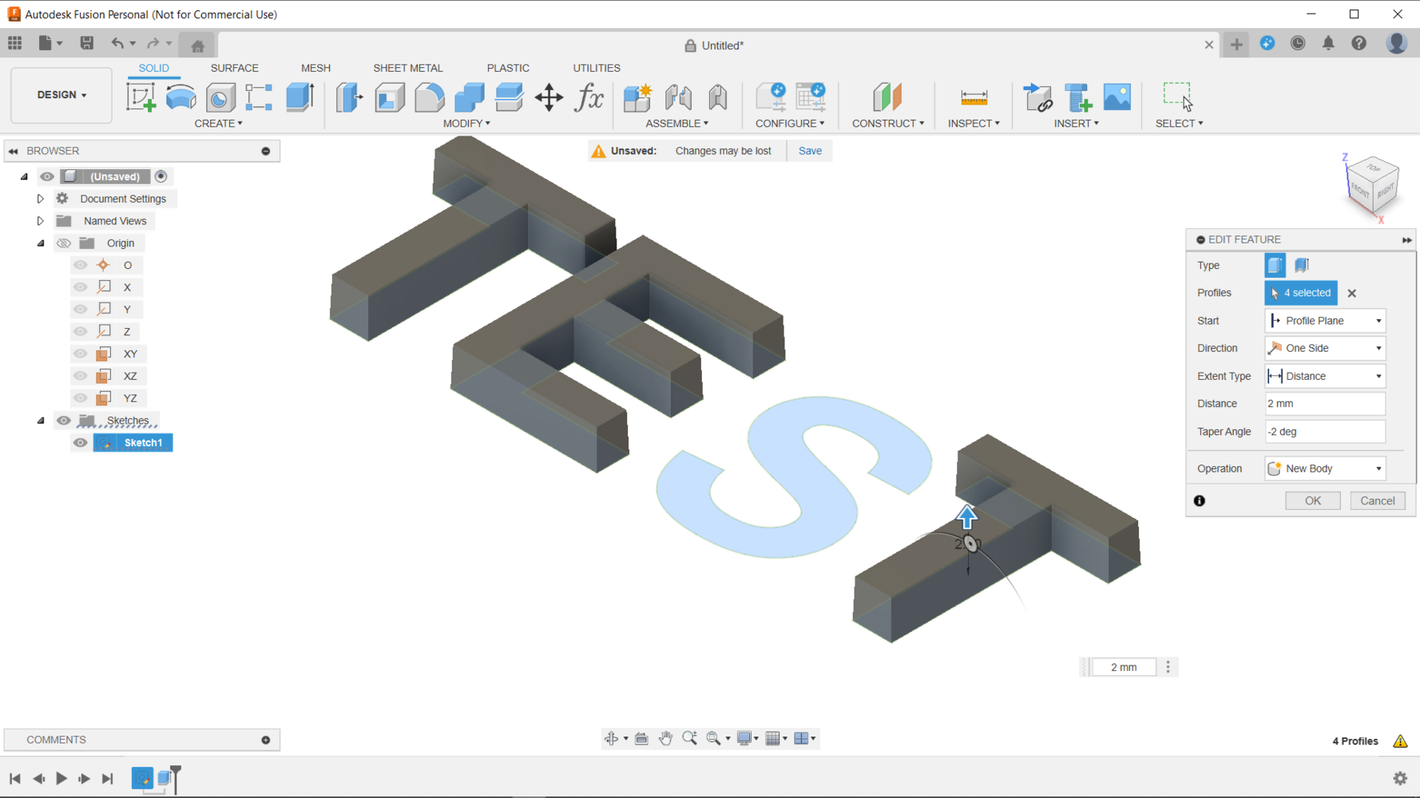The height and width of the screenshot is (798, 1420).
Task: Switch to the UTILITIES tab
Action: [597, 68]
